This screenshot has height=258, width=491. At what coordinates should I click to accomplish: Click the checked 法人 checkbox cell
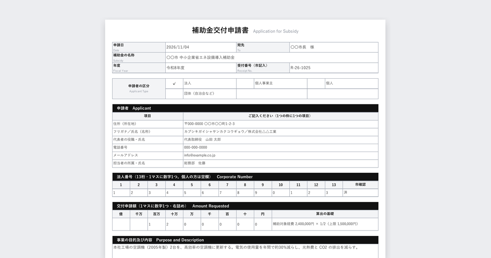pos(174,84)
